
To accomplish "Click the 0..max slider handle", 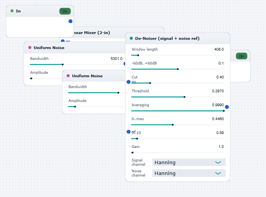I will (x=173, y=125).
